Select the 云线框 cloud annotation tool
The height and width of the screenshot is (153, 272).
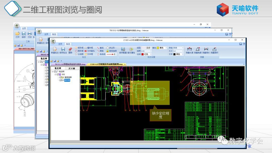[79, 54]
